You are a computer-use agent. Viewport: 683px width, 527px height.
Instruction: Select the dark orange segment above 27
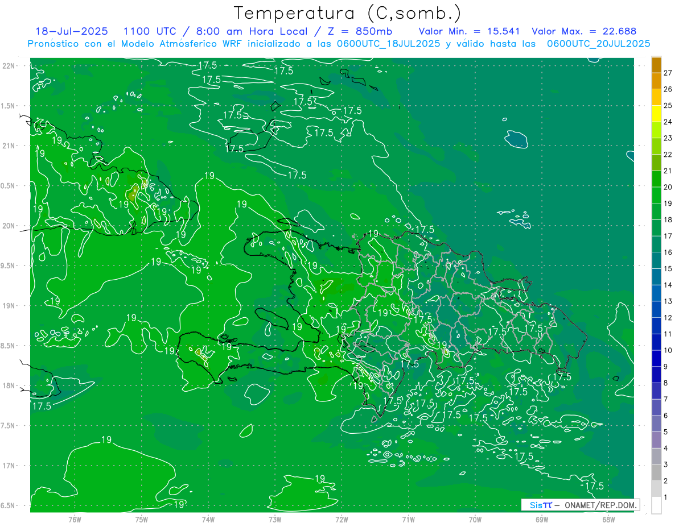coord(656,65)
